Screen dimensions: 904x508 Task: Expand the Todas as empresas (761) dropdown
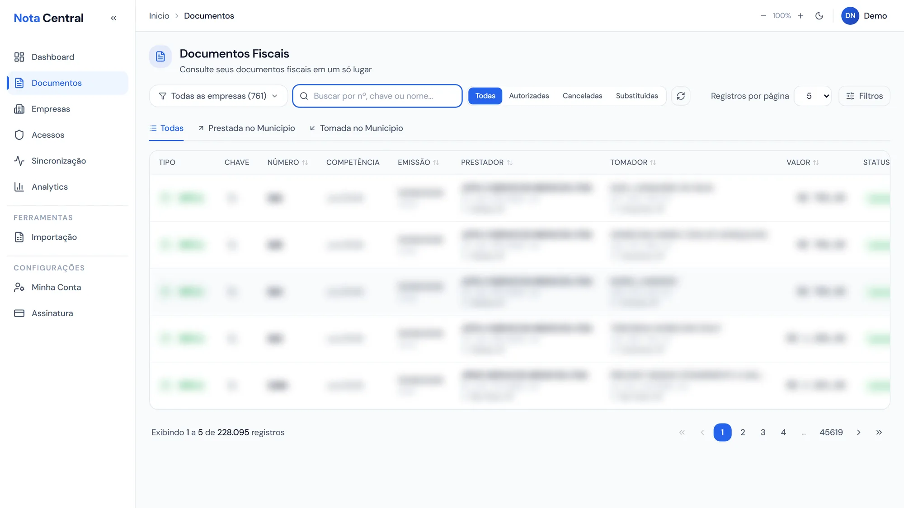pyautogui.click(x=218, y=96)
